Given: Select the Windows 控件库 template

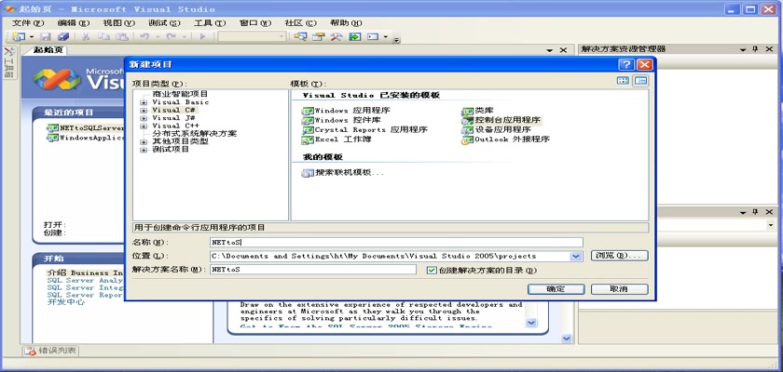Looking at the screenshot, I should pos(341,120).
